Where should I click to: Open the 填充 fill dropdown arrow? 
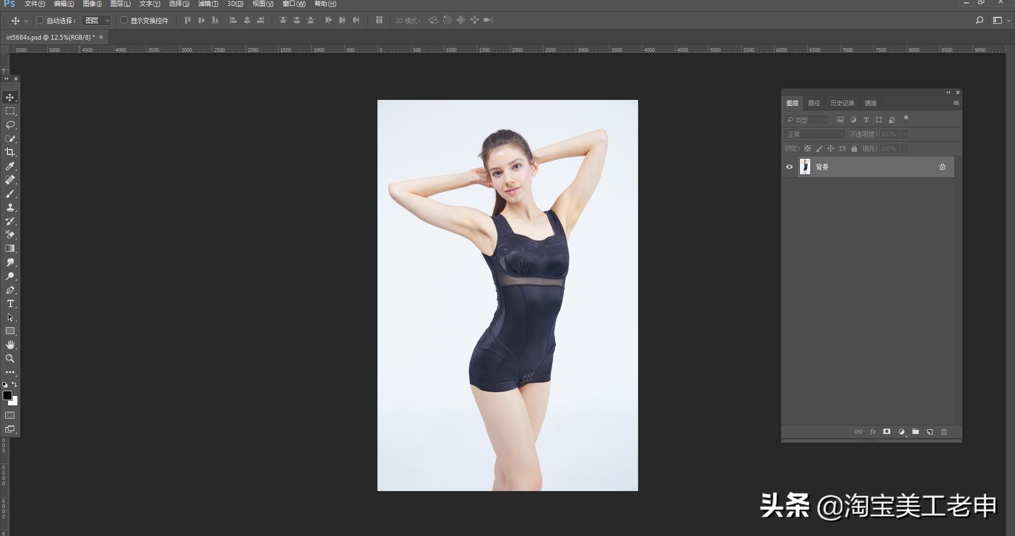904,149
